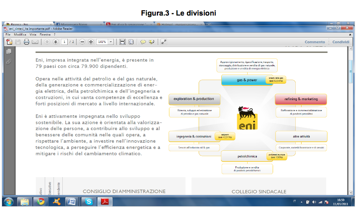Click the saipem yellow label
Viewport: 358px width, 210px height.
point(225,136)
